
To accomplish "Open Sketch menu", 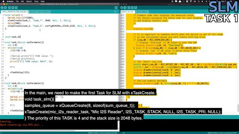I will pos(29,1).
